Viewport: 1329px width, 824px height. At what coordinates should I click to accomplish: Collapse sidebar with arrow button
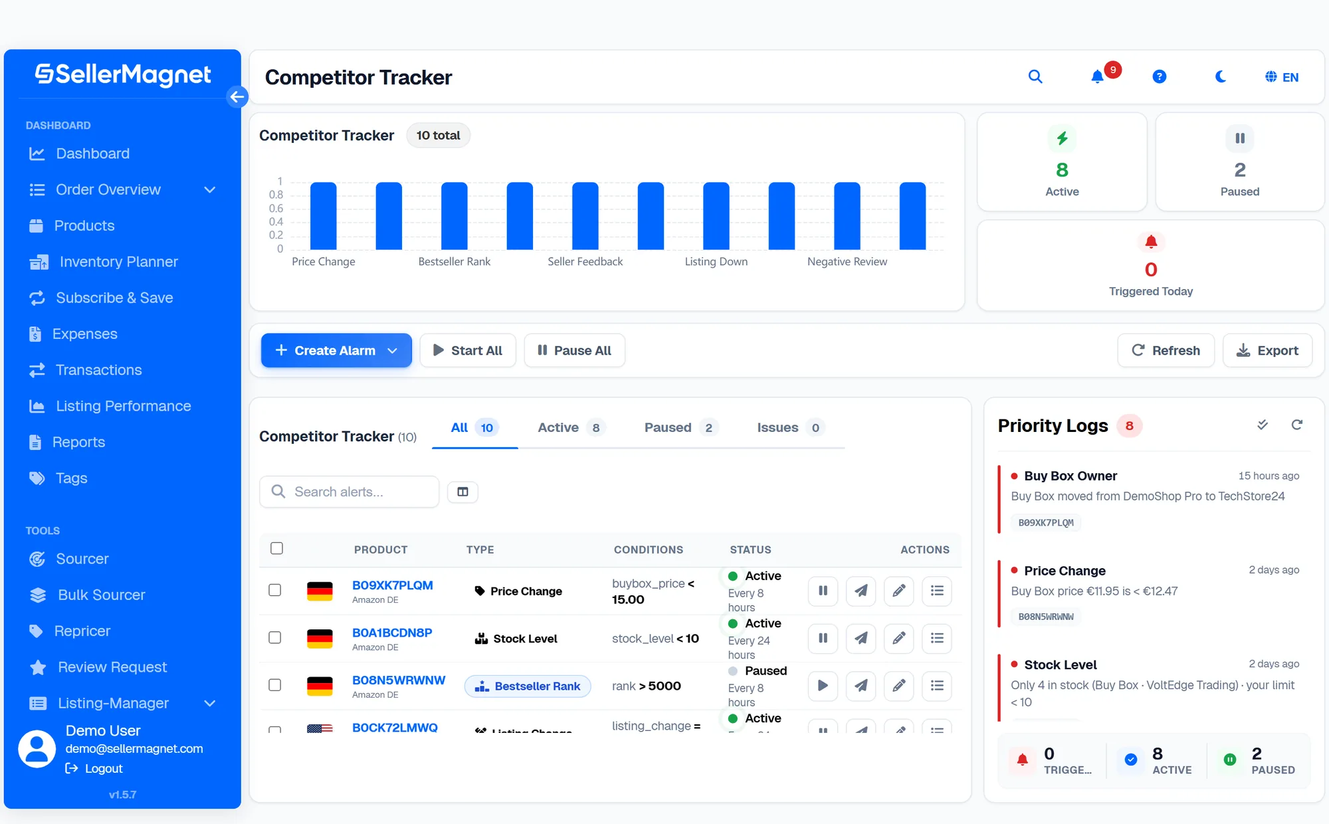(237, 96)
